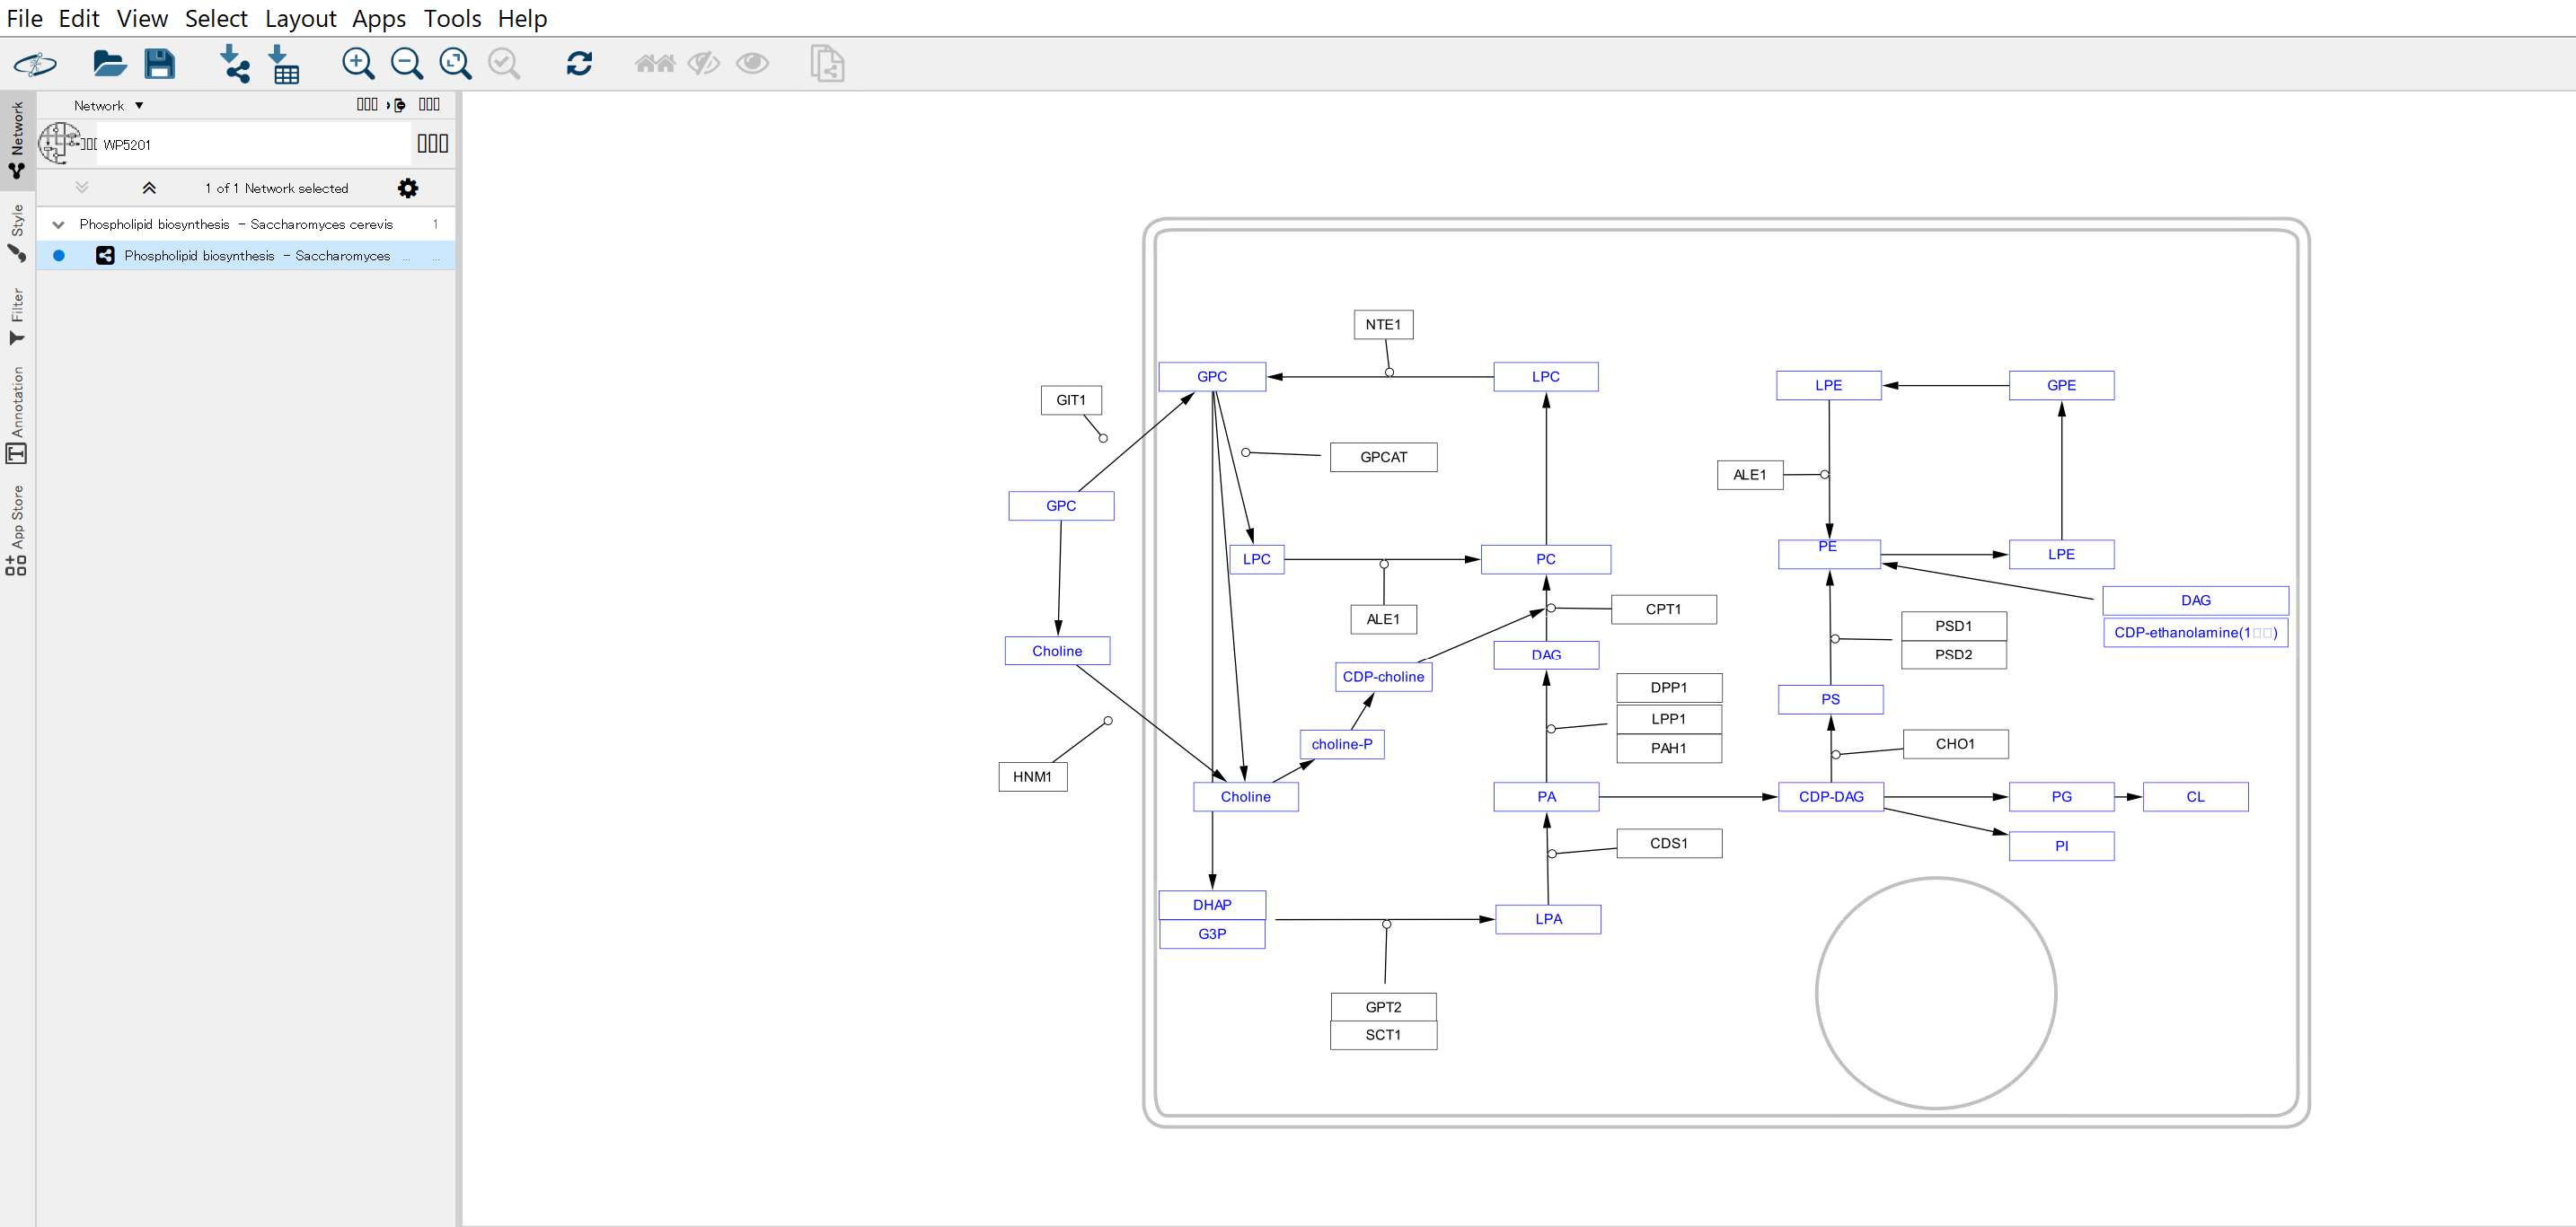Import network from file icon
The width and height of the screenshot is (2576, 1227).
point(234,64)
